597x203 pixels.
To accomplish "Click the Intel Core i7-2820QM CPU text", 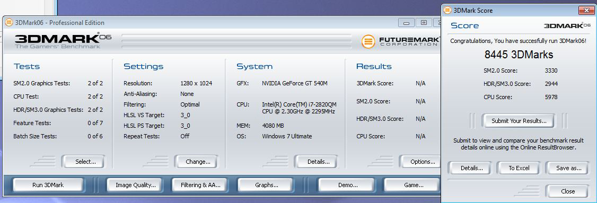I will (299, 108).
